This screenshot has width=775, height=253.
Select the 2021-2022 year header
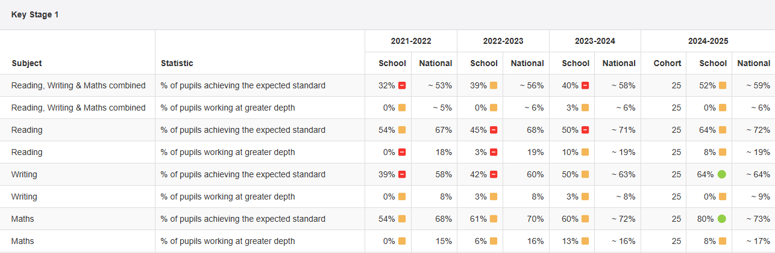(411, 41)
